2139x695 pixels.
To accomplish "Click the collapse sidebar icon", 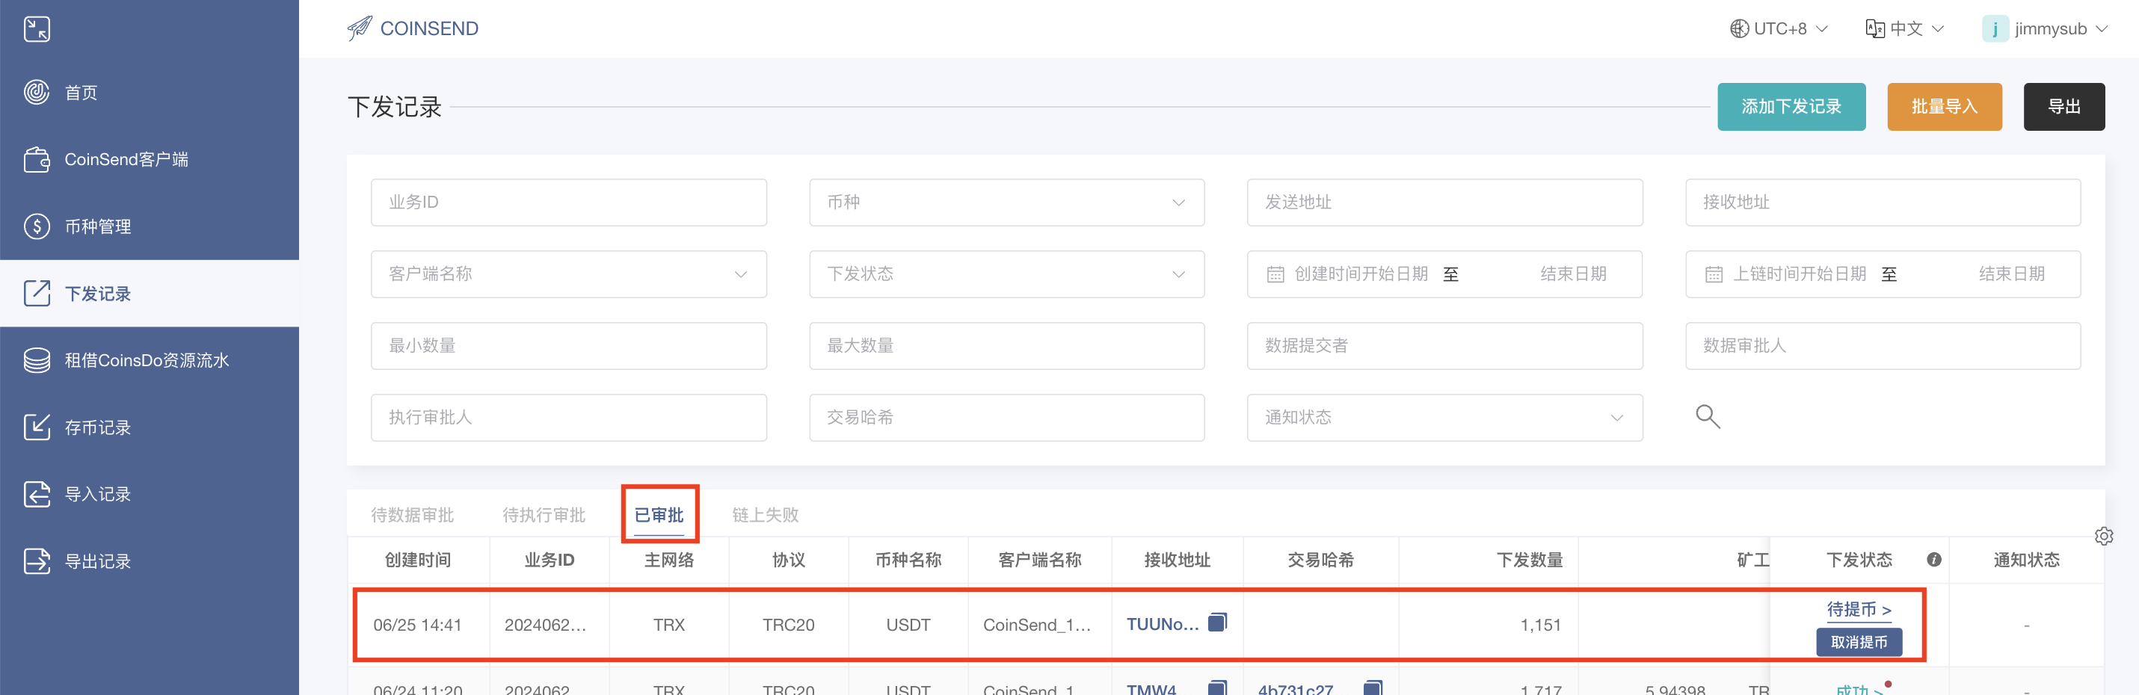I will [x=37, y=29].
